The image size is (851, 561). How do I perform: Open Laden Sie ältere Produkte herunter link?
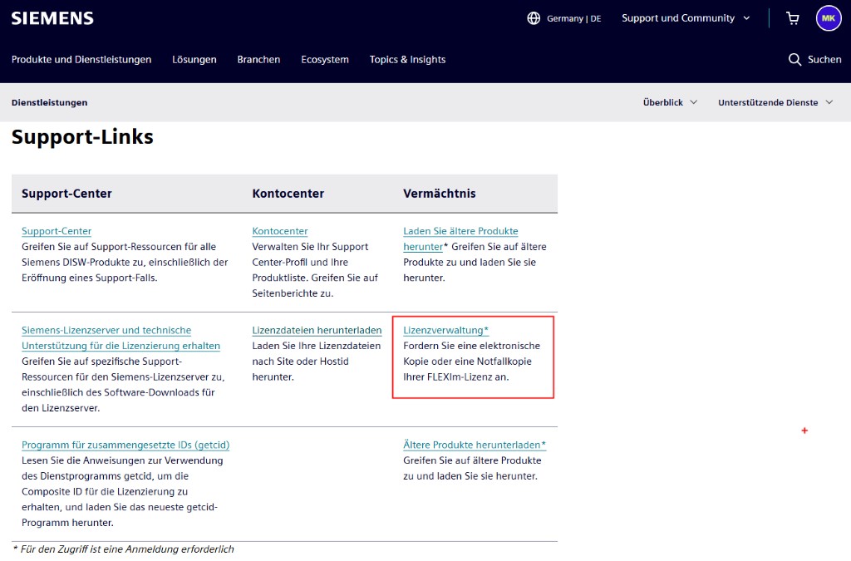[460, 239]
